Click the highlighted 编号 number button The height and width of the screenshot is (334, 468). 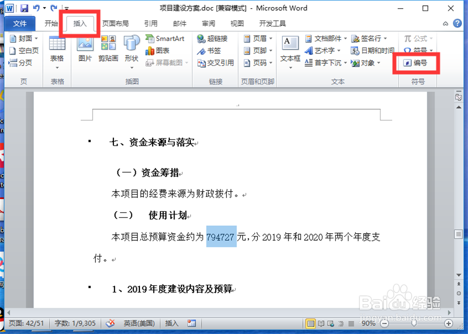click(416, 63)
